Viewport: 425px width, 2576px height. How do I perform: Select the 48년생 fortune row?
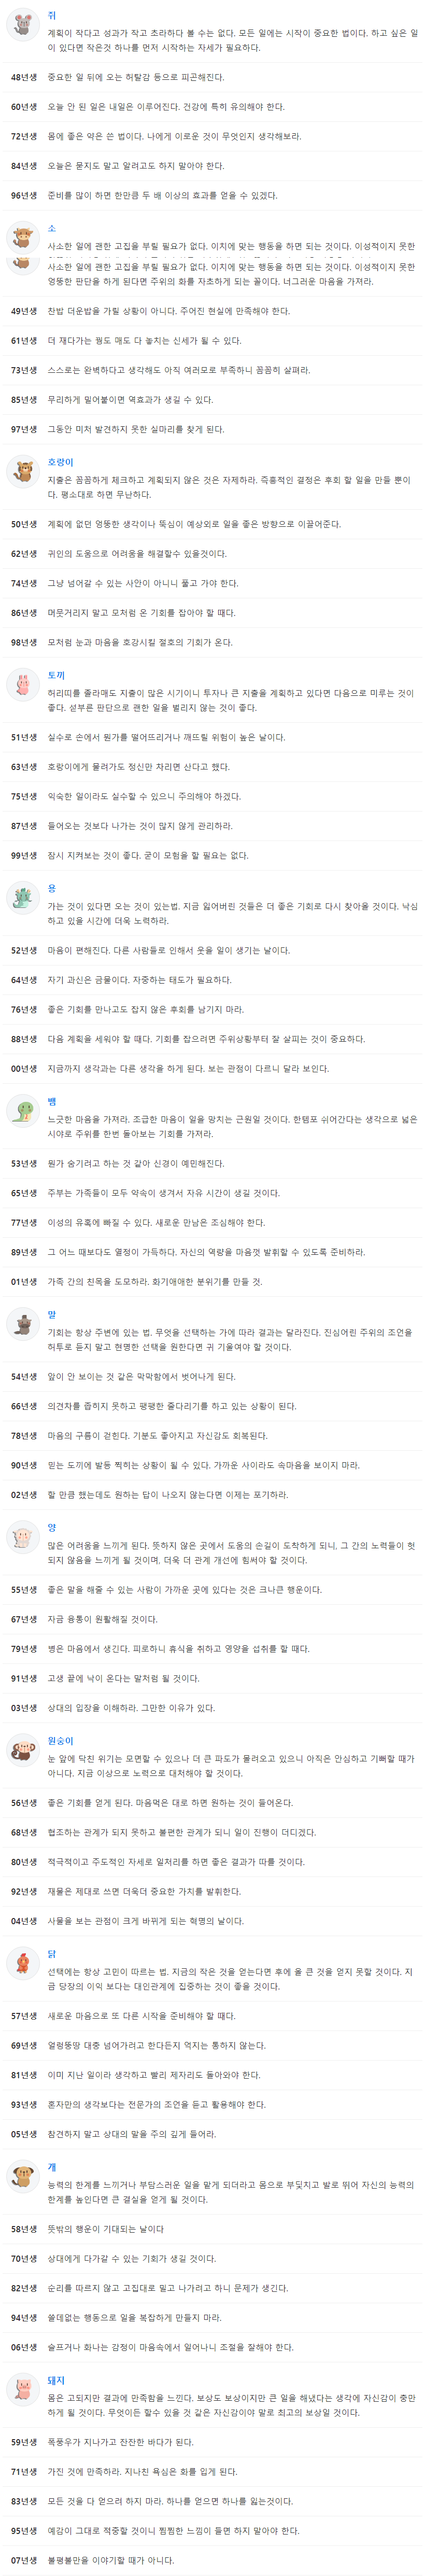212,77
